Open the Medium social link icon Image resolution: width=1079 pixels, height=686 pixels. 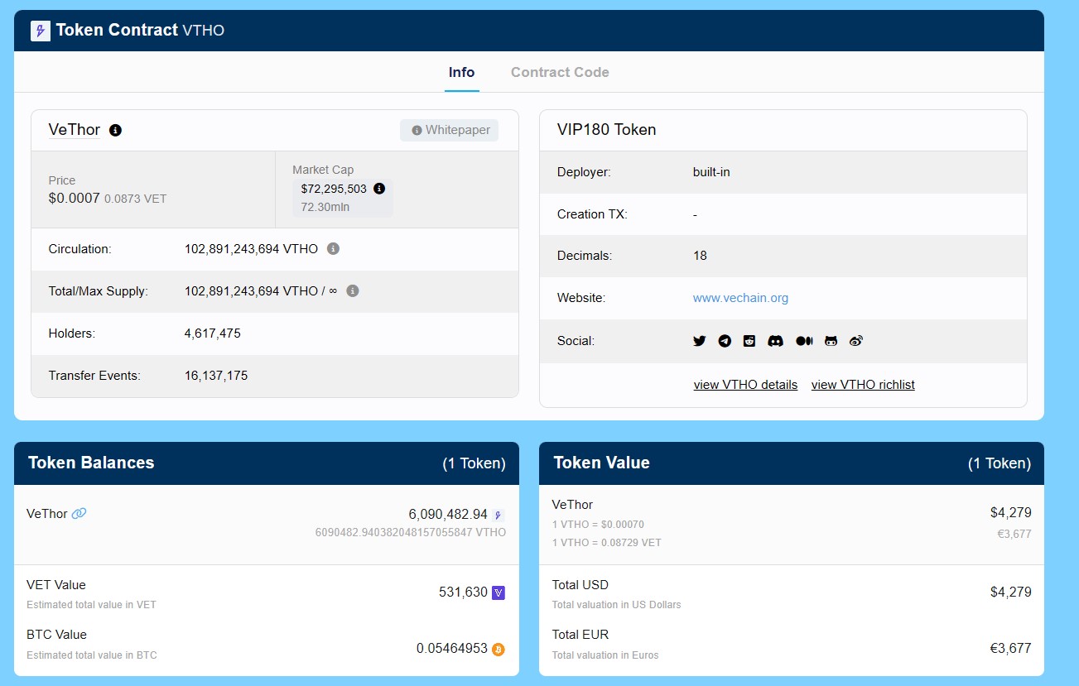(x=804, y=341)
